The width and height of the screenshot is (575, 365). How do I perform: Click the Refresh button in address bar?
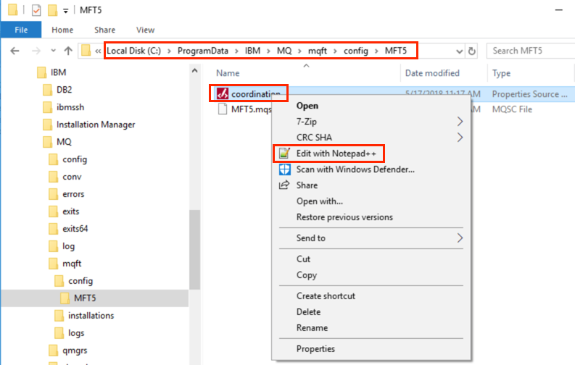(x=472, y=51)
